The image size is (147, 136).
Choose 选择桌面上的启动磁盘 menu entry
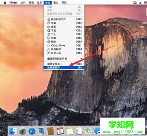click(64, 14)
